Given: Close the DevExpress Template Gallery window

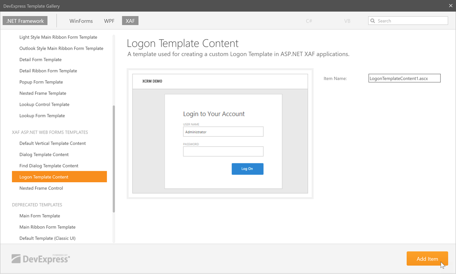Looking at the screenshot, I should (x=450, y=6).
